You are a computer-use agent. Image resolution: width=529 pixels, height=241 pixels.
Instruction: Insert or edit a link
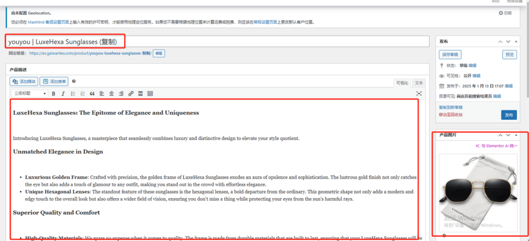click(x=131, y=93)
